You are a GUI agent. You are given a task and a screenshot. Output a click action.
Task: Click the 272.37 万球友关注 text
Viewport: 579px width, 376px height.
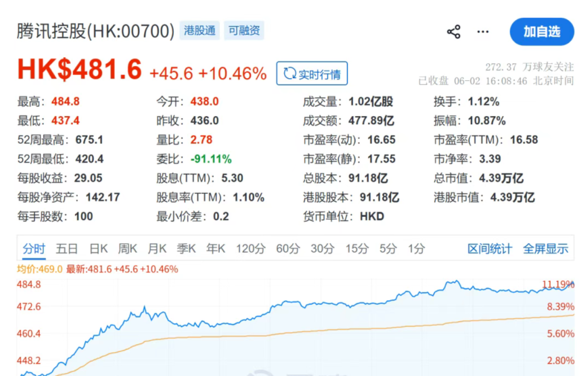click(x=530, y=67)
